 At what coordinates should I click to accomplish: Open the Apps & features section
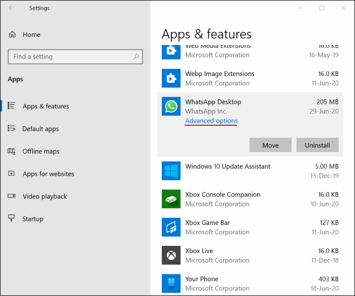click(x=46, y=106)
